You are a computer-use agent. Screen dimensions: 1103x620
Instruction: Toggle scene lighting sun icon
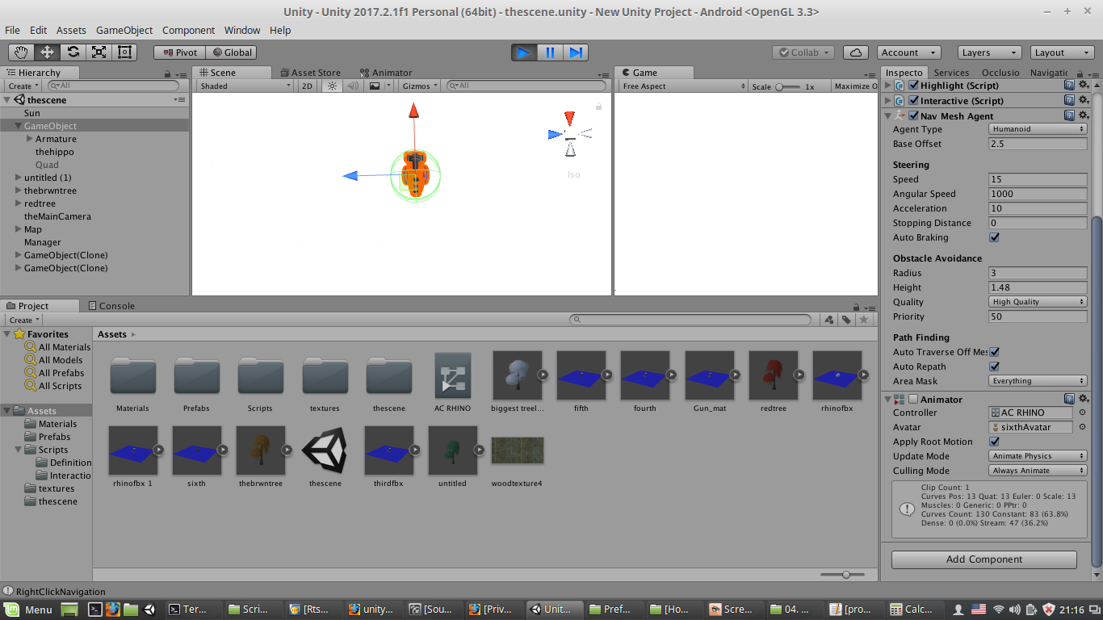tap(331, 86)
